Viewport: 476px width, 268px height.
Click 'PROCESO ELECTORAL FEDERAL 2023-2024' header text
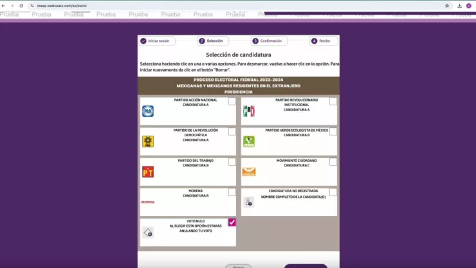click(x=239, y=80)
